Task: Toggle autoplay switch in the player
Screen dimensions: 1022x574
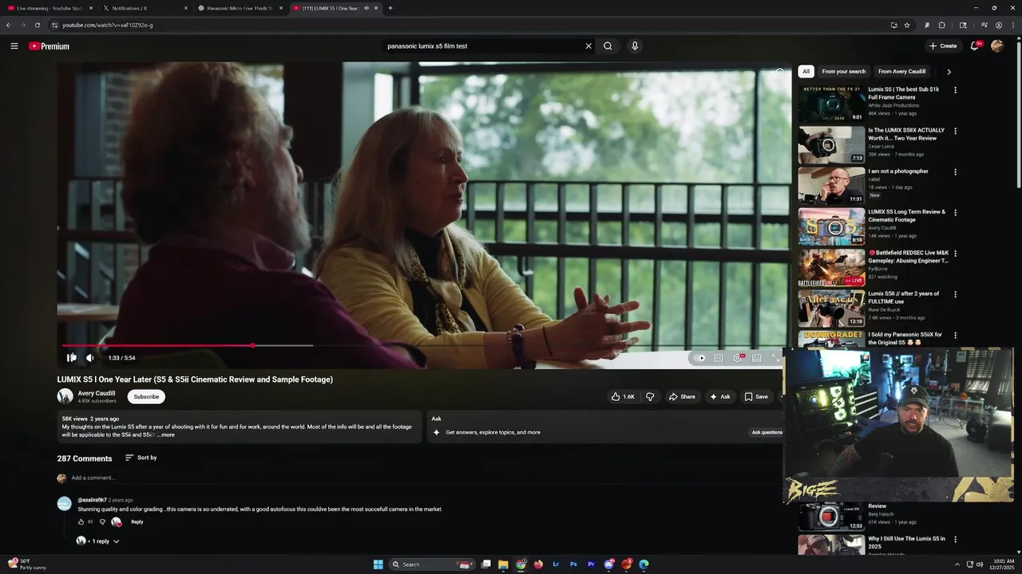Action: pyautogui.click(x=701, y=358)
